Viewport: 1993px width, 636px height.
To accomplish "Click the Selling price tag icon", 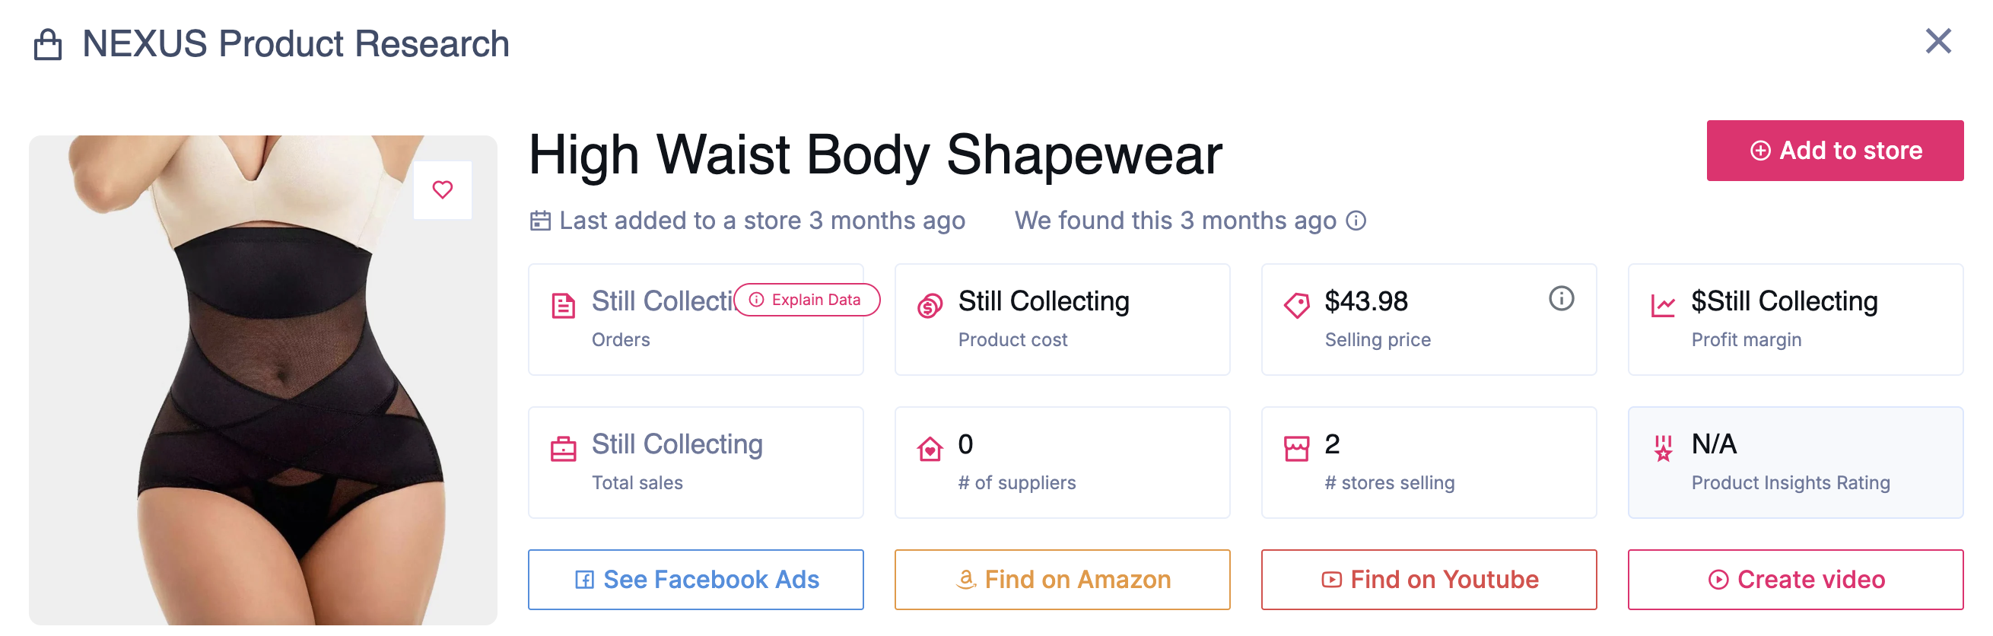I will click(1297, 305).
